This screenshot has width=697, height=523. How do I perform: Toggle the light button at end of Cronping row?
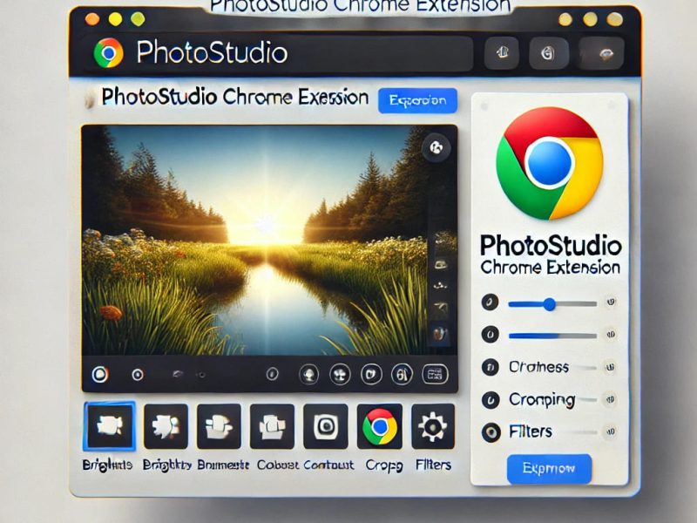pos(611,399)
